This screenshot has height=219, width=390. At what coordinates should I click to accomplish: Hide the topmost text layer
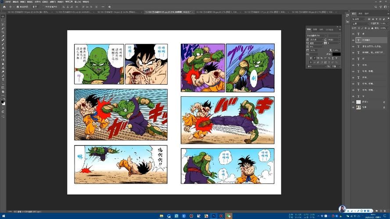pyautogui.click(x=353, y=34)
